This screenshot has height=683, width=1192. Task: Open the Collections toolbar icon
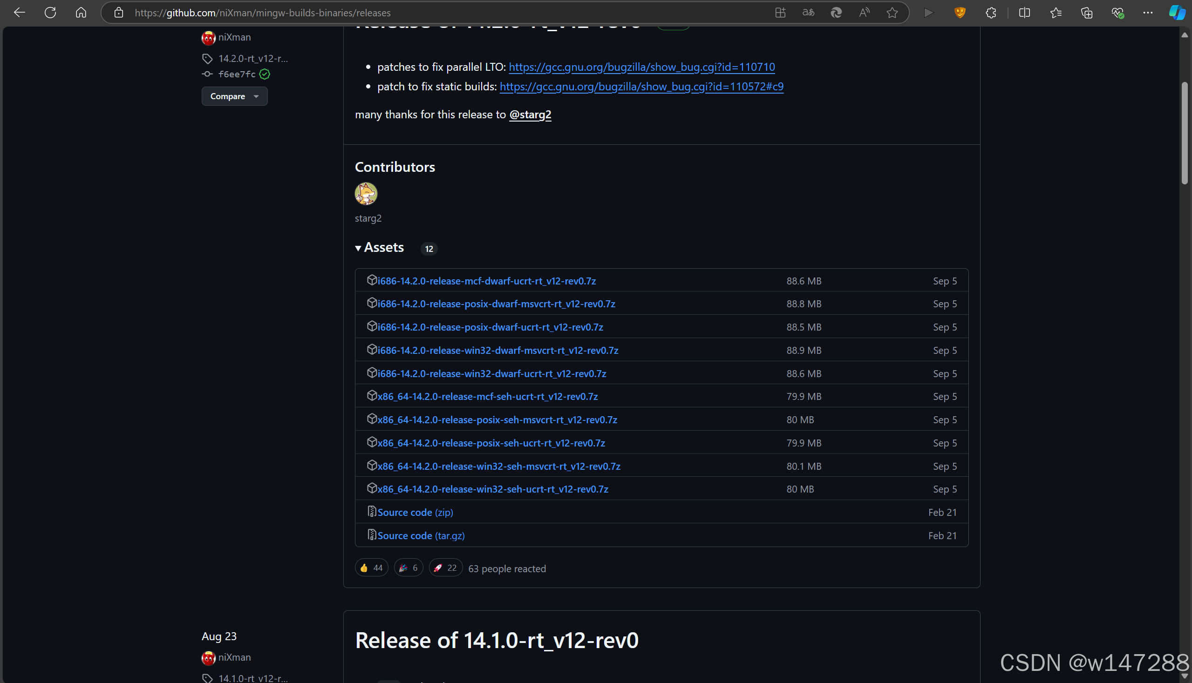click(1086, 13)
